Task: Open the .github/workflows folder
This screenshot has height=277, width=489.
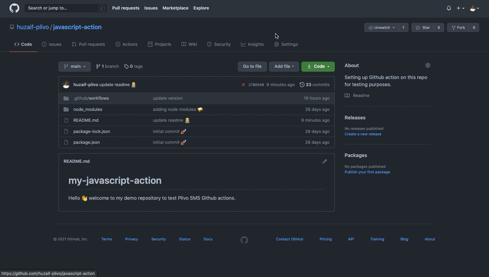Action: pos(91,98)
